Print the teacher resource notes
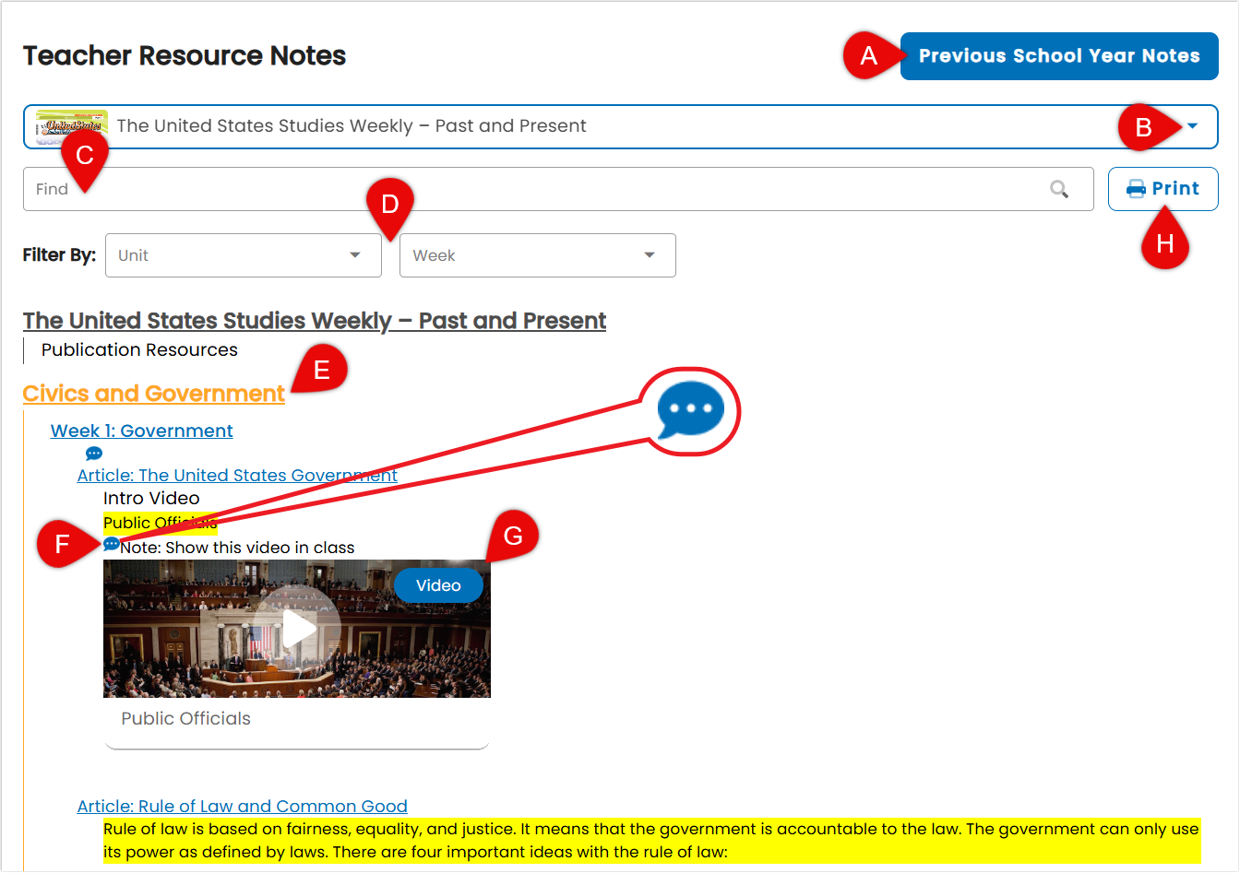Image resolution: width=1240 pixels, height=873 pixels. (1163, 189)
